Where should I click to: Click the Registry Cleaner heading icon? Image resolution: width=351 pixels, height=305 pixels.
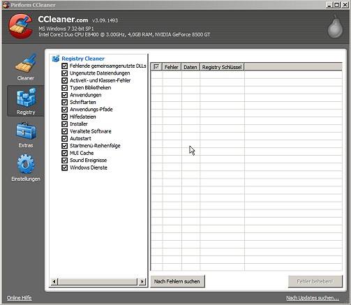point(56,59)
